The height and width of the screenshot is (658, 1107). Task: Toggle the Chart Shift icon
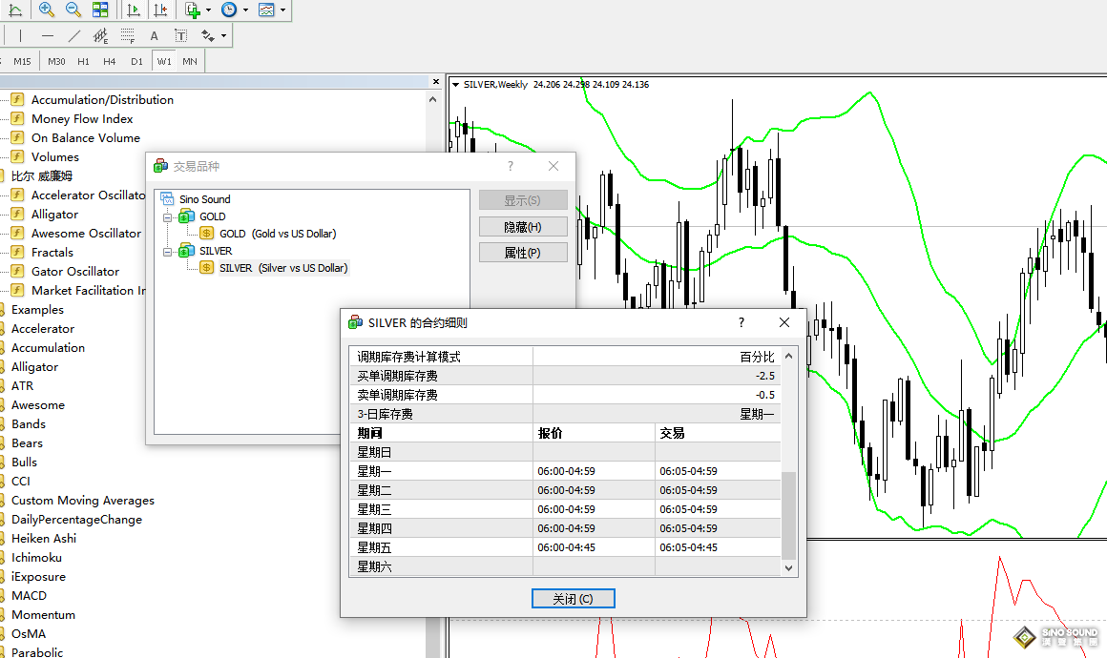[x=160, y=10]
